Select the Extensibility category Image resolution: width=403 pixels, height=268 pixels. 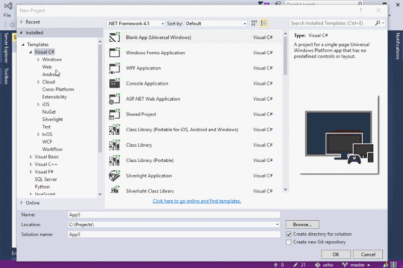[54, 97]
